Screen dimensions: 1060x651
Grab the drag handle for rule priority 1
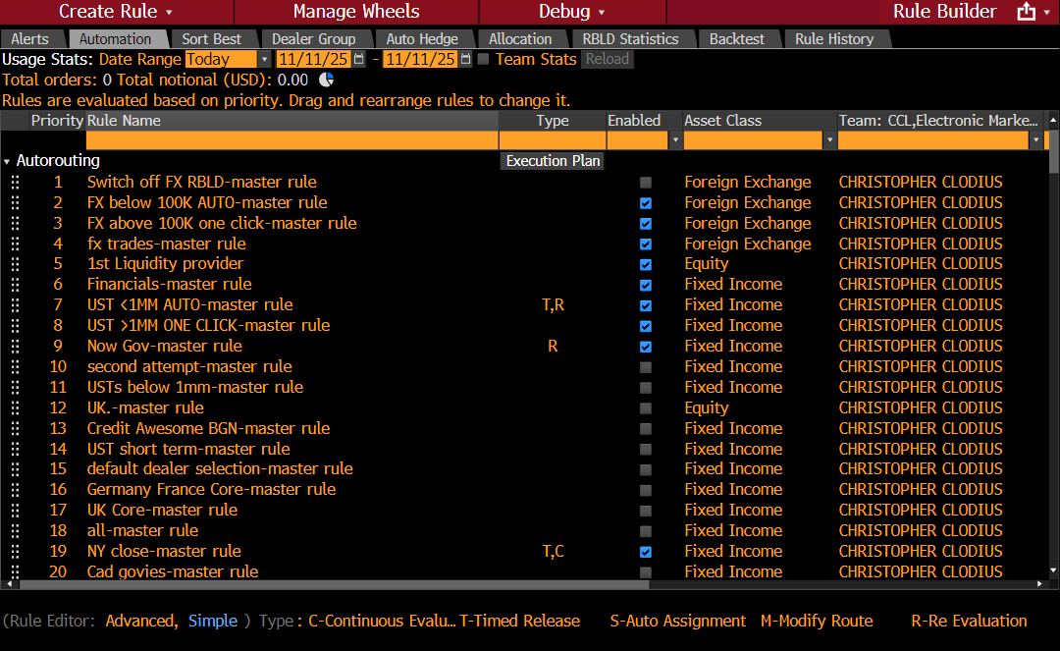pos(15,182)
